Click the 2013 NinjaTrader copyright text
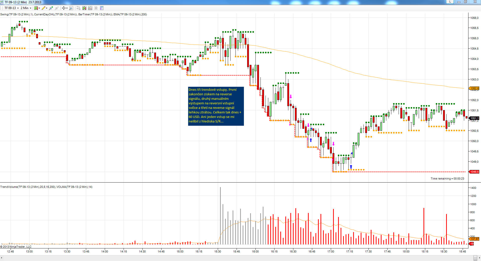Screen dimensions: 481x261 (16, 247)
